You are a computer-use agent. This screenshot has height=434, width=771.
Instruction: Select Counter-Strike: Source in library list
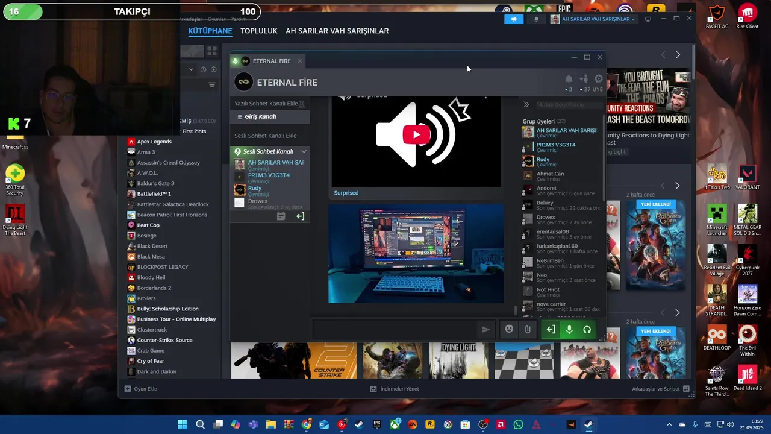164,340
